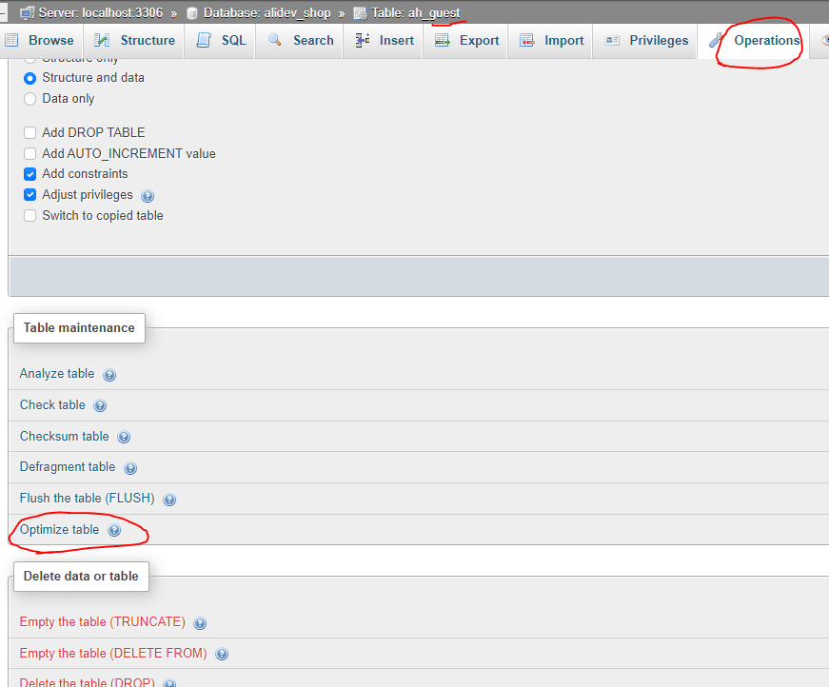Enable Switch to copied table checkbox
This screenshot has width=829, height=687.
tap(30, 216)
